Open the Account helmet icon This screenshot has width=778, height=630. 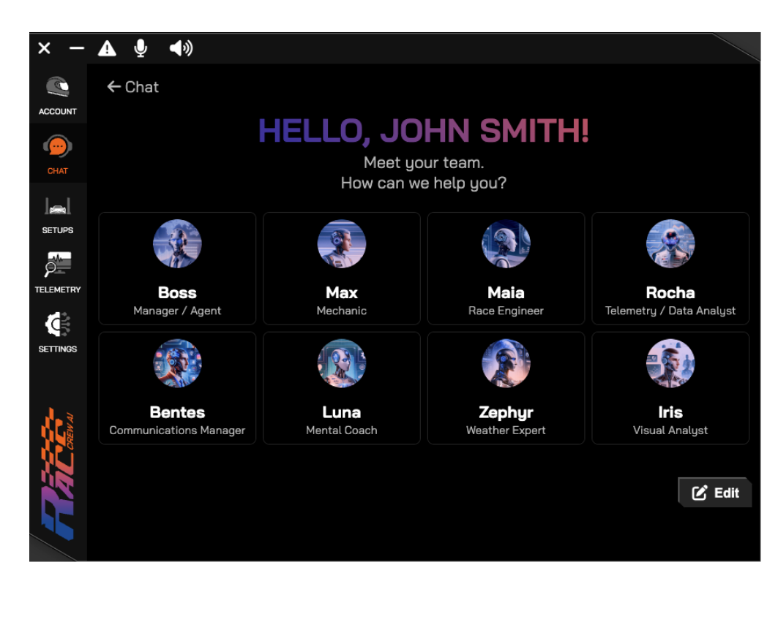(58, 88)
